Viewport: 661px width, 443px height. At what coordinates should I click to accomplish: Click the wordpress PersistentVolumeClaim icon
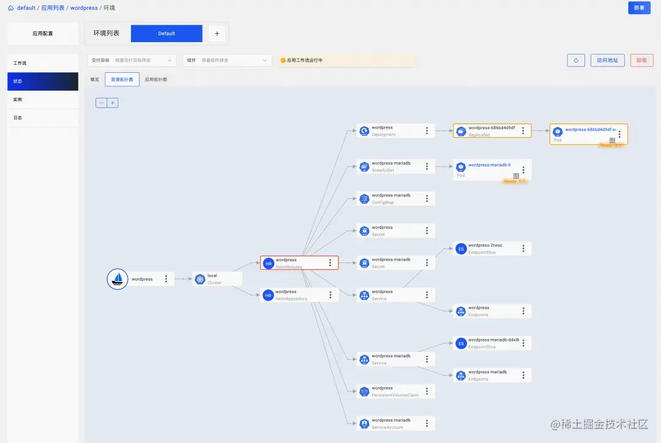(x=364, y=392)
